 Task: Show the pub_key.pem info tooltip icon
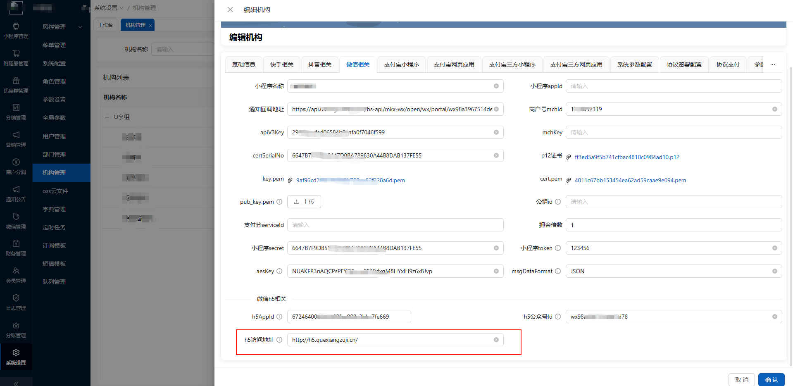pos(279,202)
